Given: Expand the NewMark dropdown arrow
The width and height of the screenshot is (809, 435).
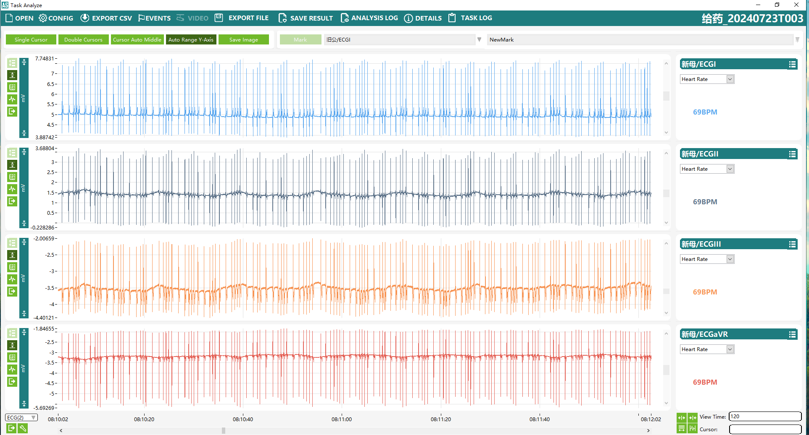Looking at the screenshot, I should click(x=797, y=39).
